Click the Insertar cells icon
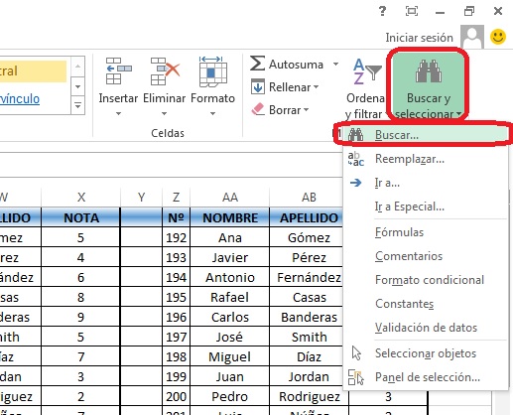The image size is (513, 415). pos(119,71)
